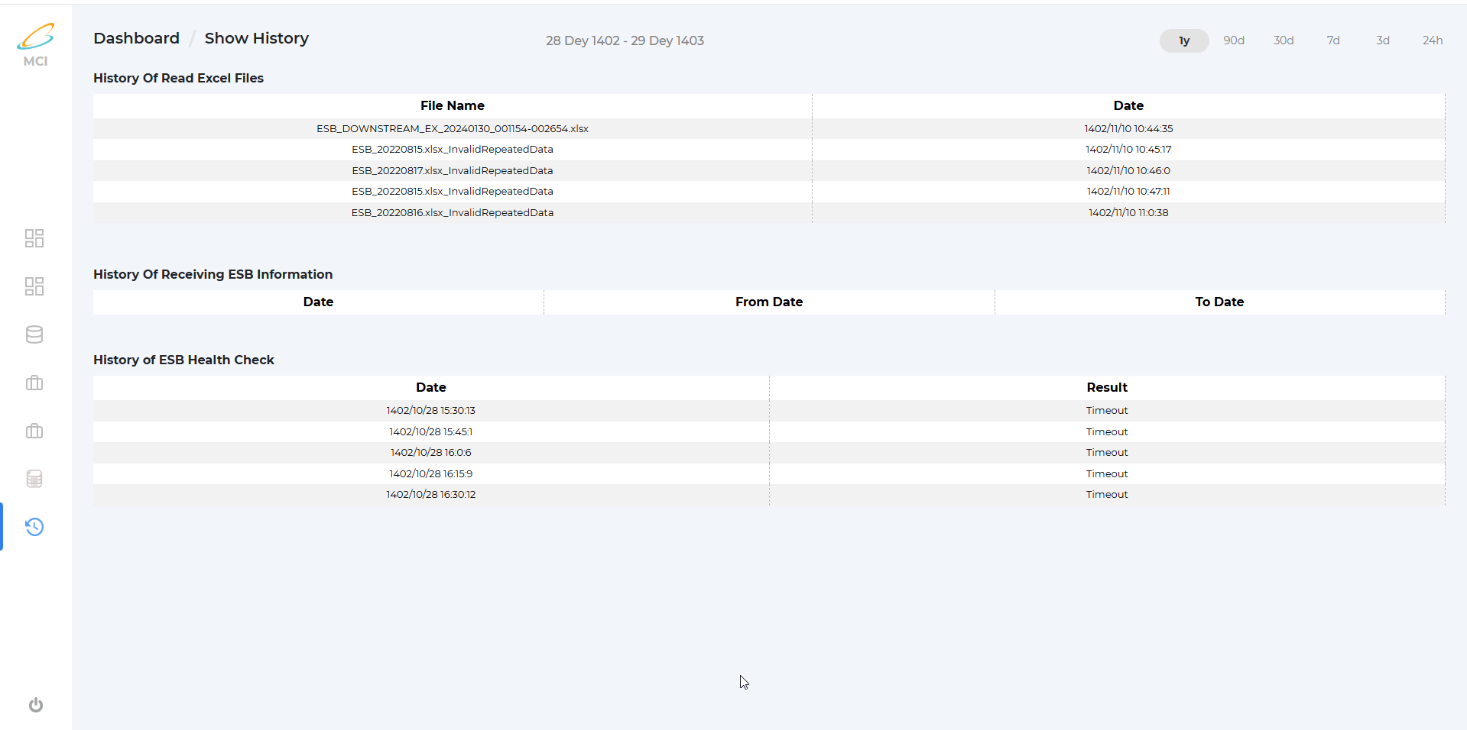The width and height of the screenshot is (1467, 730).
Task: Go to Dashboard via the breadcrumb
Action: (x=136, y=38)
